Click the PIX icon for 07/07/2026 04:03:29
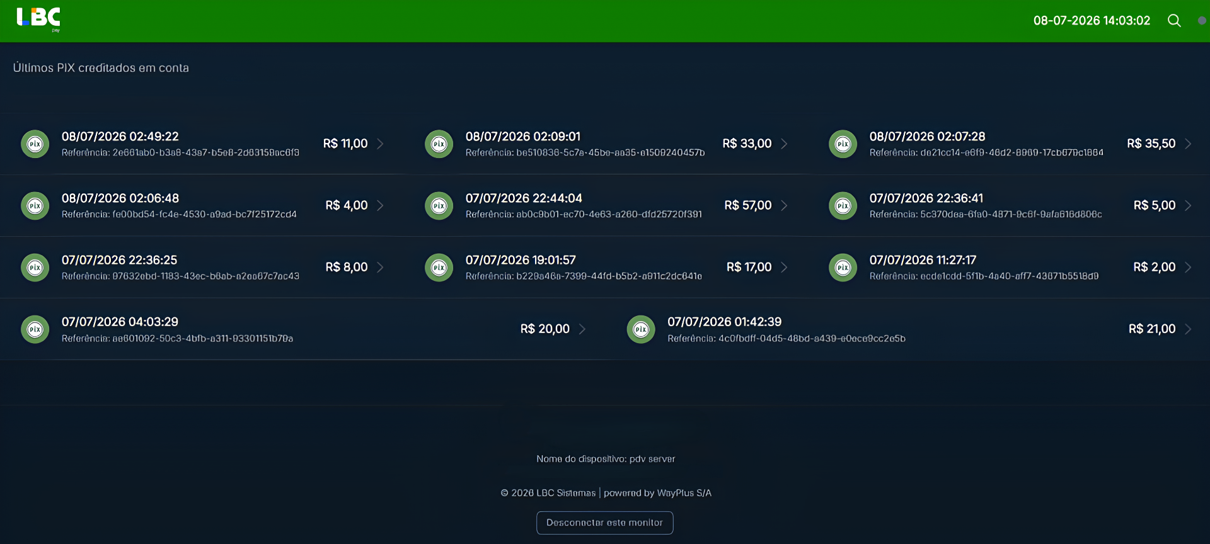1210x544 pixels. [x=35, y=329]
